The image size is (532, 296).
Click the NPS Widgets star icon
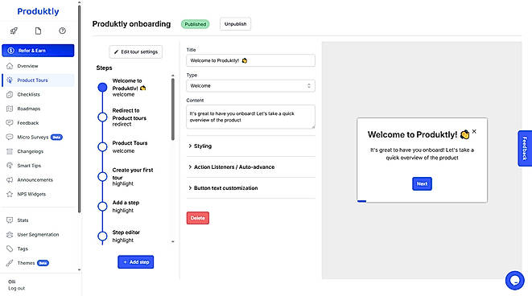10,194
